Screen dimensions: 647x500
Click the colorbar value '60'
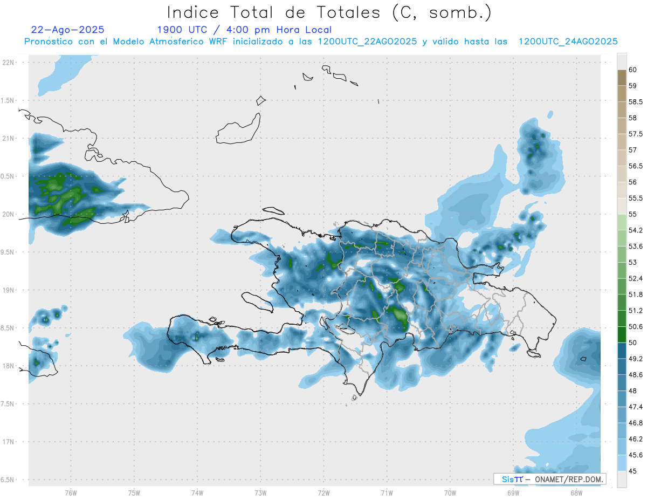[633, 70]
